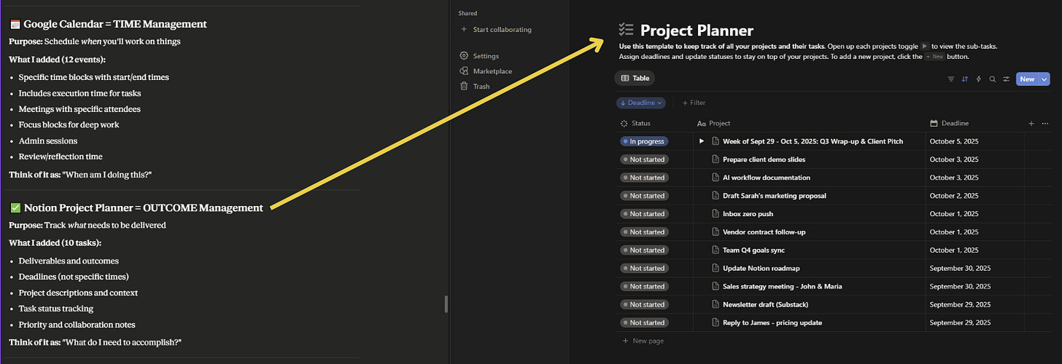Click the search magnifier icon in the toolbar
This screenshot has width=1062, height=364.
(993, 79)
